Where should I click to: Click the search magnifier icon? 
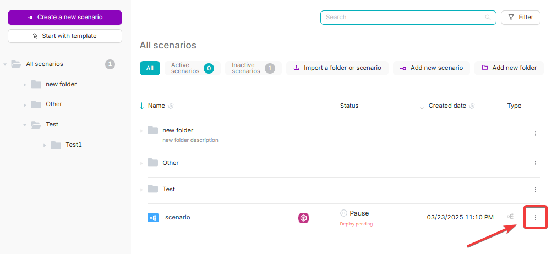coord(488,18)
